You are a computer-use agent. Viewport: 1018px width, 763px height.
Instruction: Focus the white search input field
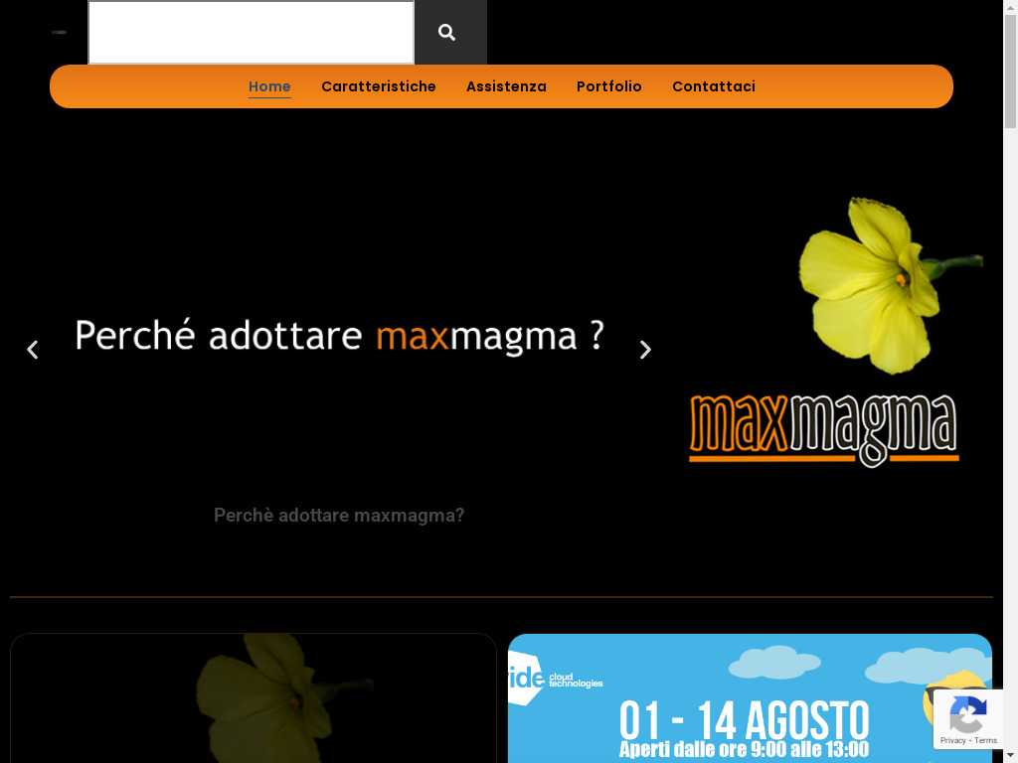pos(251,33)
